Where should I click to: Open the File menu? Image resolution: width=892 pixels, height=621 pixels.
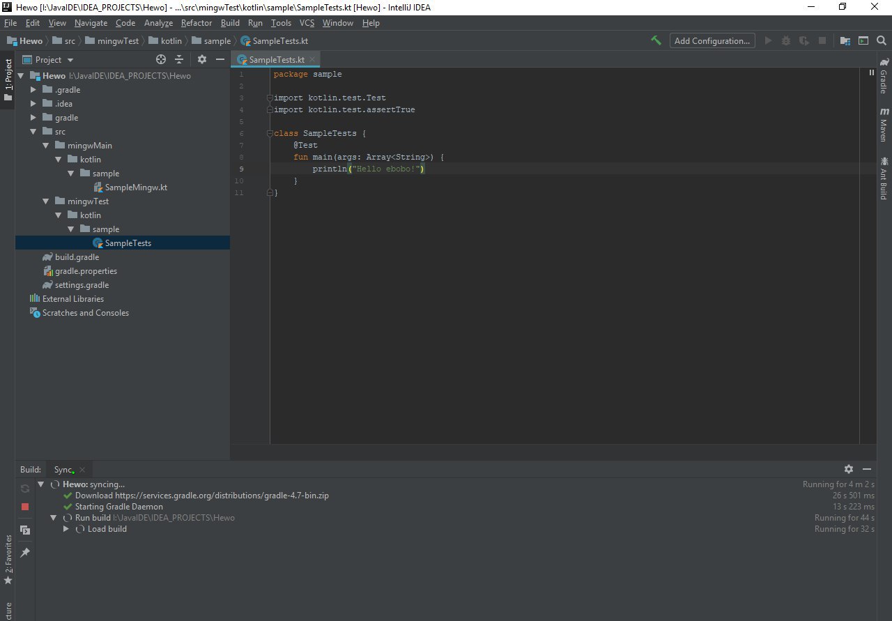coord(10,23)
